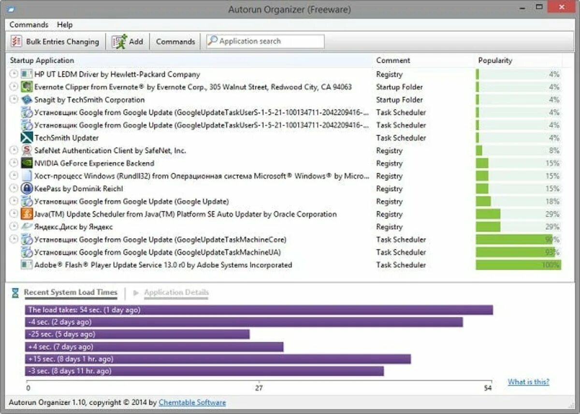Image resolution: width=580 pixels, height=414 pixels.
Task: Click the 18% popularity bar
Action: tap(483, 201)
